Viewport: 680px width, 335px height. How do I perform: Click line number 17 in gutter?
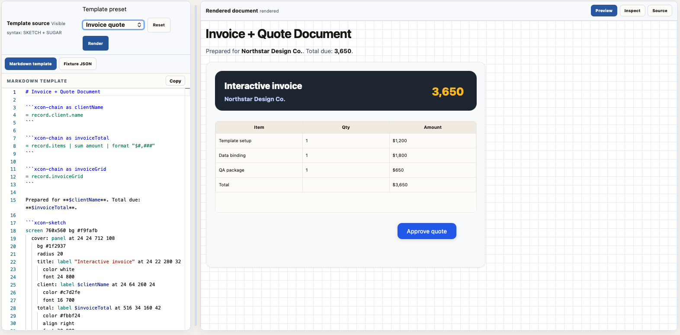click(x=13, y=223)
